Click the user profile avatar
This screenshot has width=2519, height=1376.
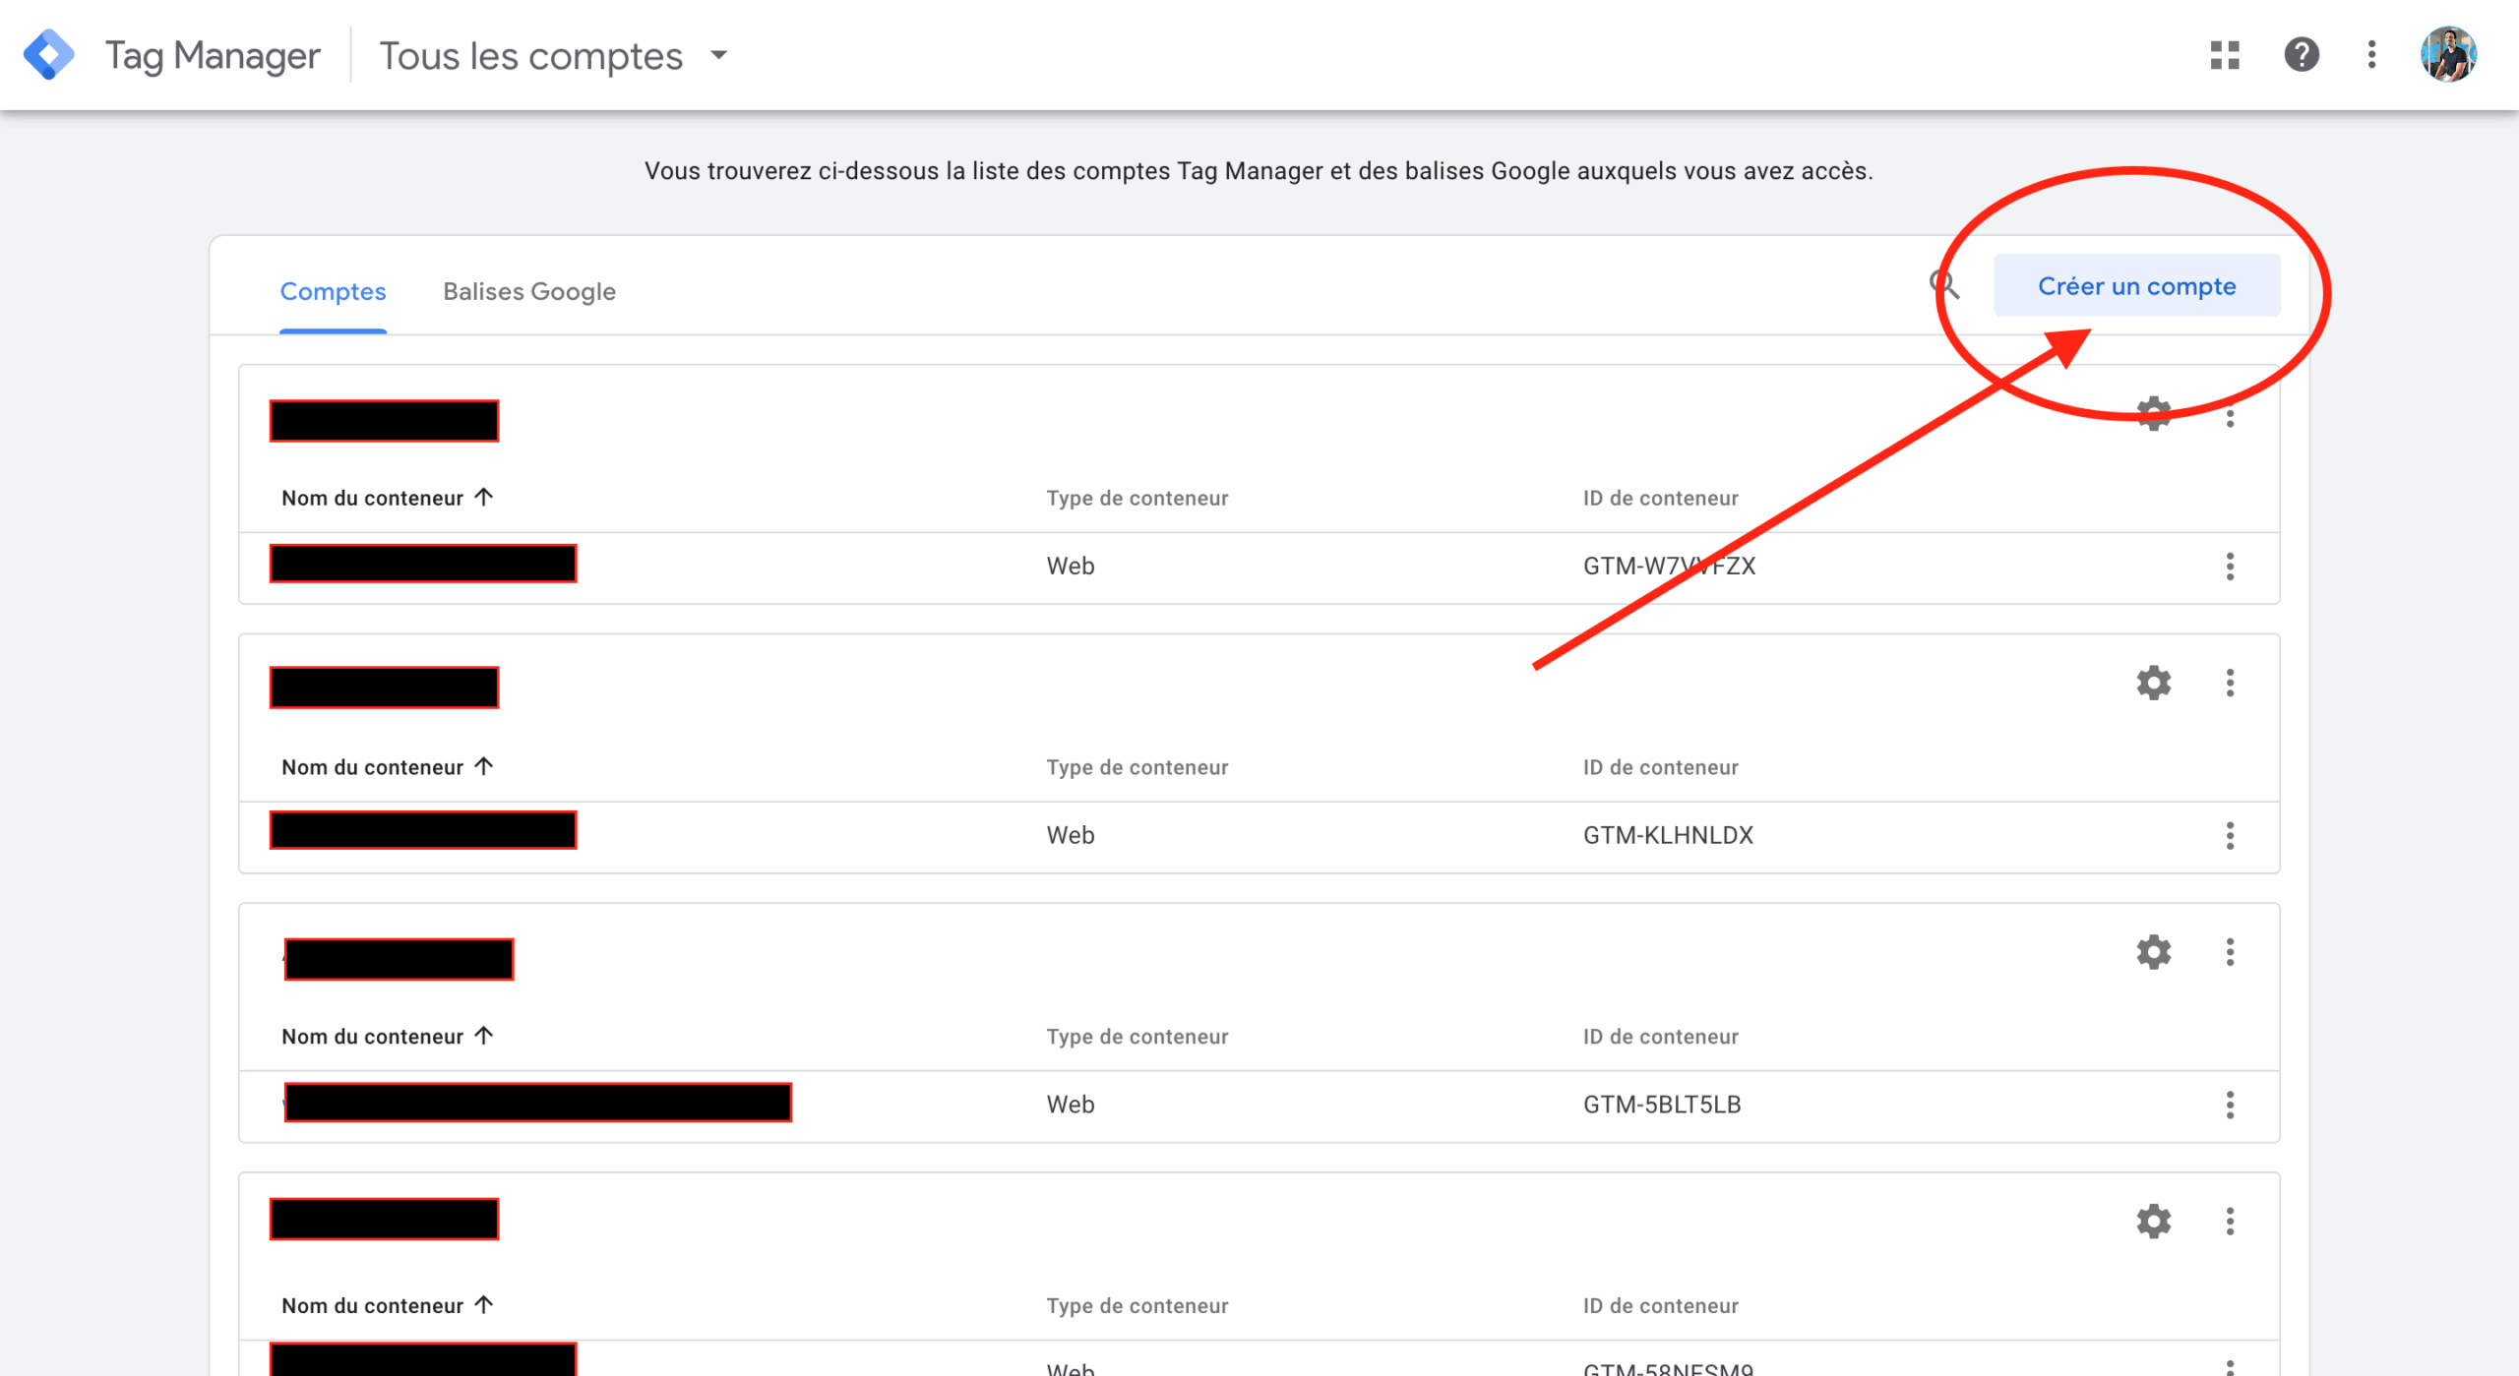coord(2447,54)
